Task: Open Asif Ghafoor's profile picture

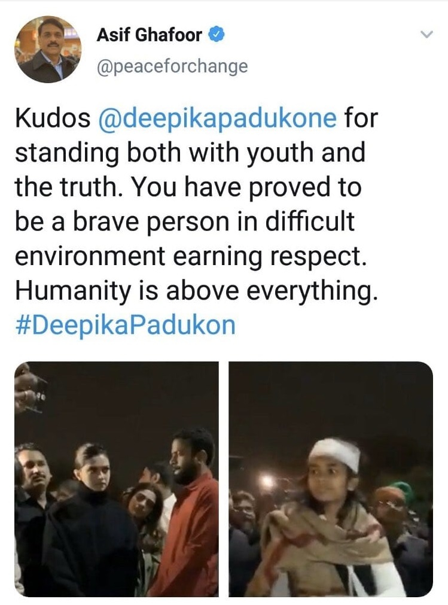Action: (48, 49)
